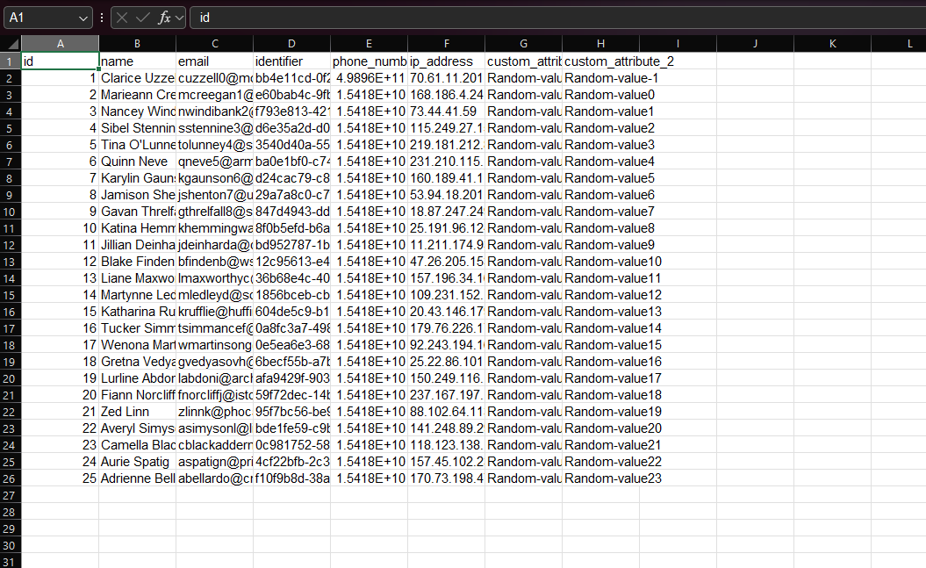Screen dimensions: 926x568
Task: Click the cell with Random-value12
Action: [x=613, y=295]
